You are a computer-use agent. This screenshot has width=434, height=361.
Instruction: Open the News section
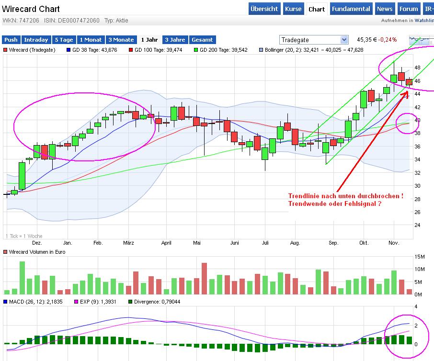tap(385, 9)
